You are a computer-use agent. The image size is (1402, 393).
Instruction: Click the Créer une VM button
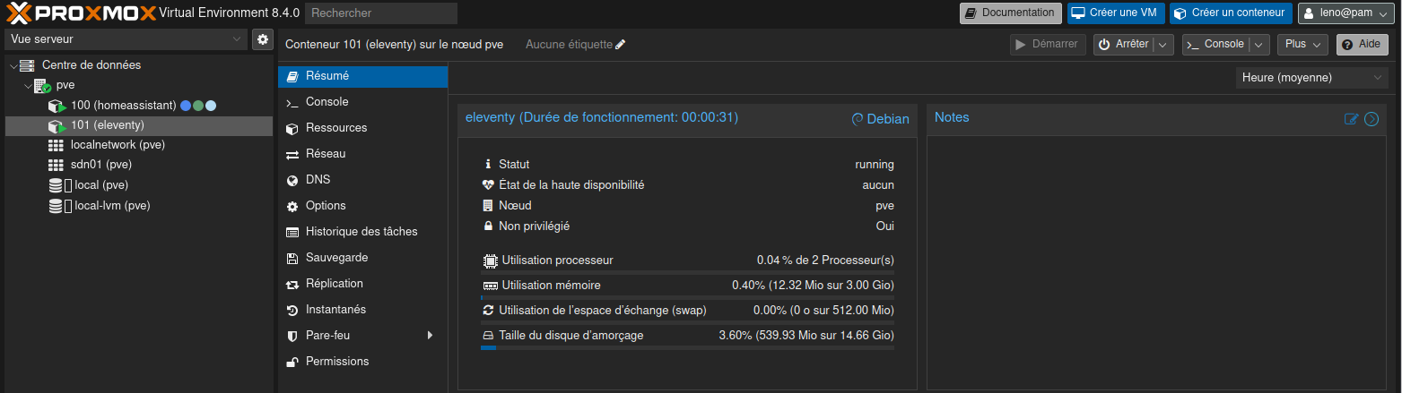[x=1116, y=13]
